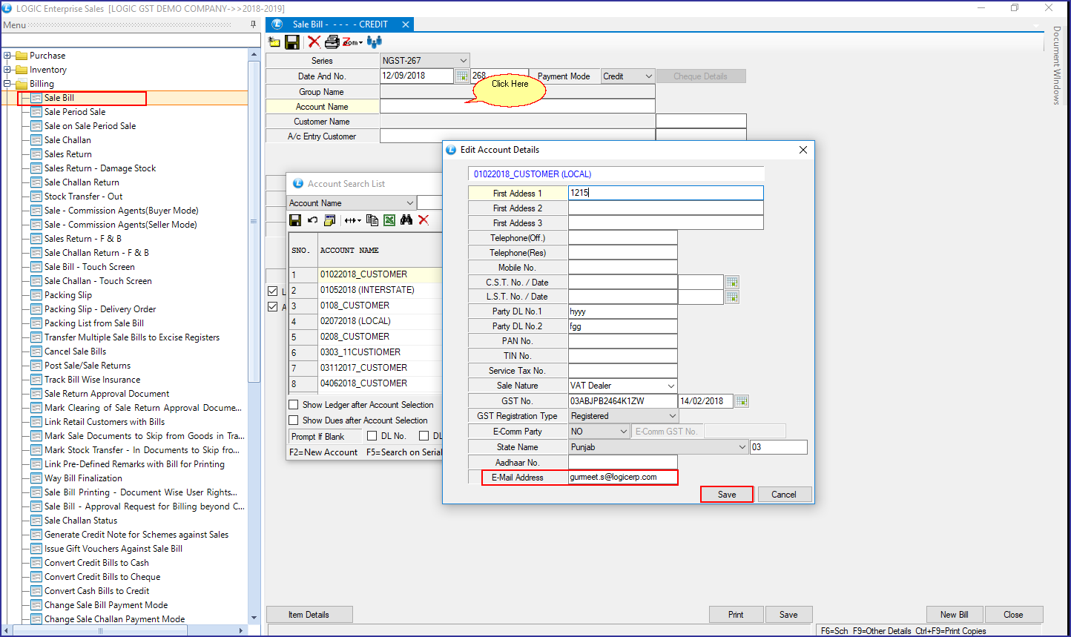Open calendar beside C.S.T. No. / Date field
This screenshot has width=1071, height=637.
coord(732,283)
